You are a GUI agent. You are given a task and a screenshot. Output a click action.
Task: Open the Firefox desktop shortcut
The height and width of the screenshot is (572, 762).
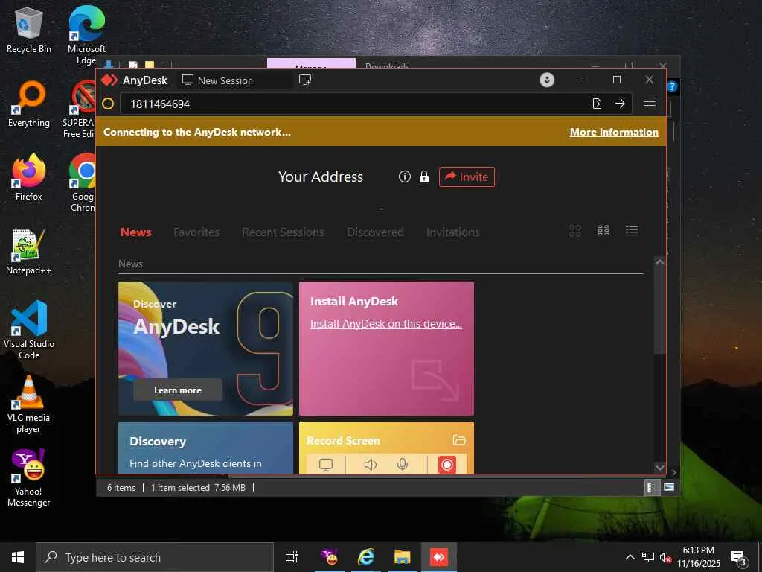click(29, 177)
